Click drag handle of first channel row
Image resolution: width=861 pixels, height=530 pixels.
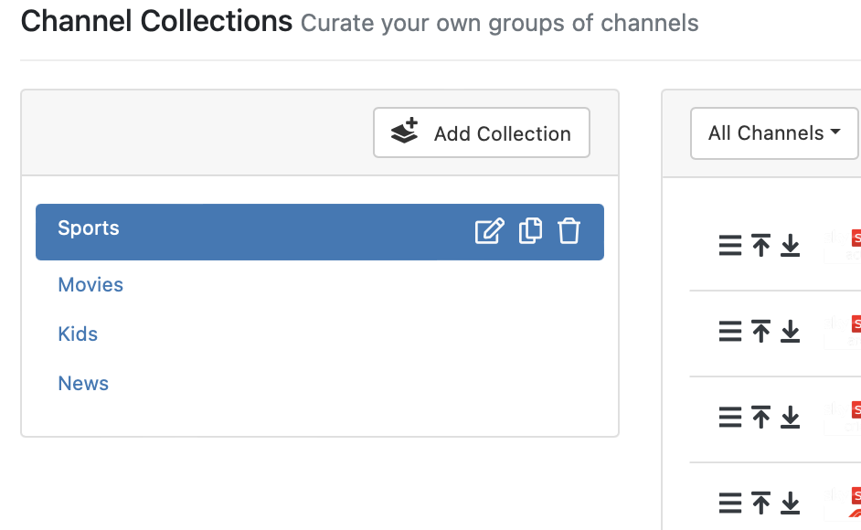(x=730, y=246)
